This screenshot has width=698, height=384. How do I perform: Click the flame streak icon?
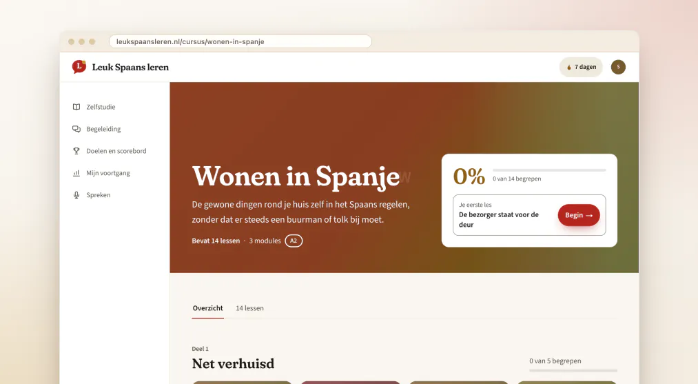569,68
